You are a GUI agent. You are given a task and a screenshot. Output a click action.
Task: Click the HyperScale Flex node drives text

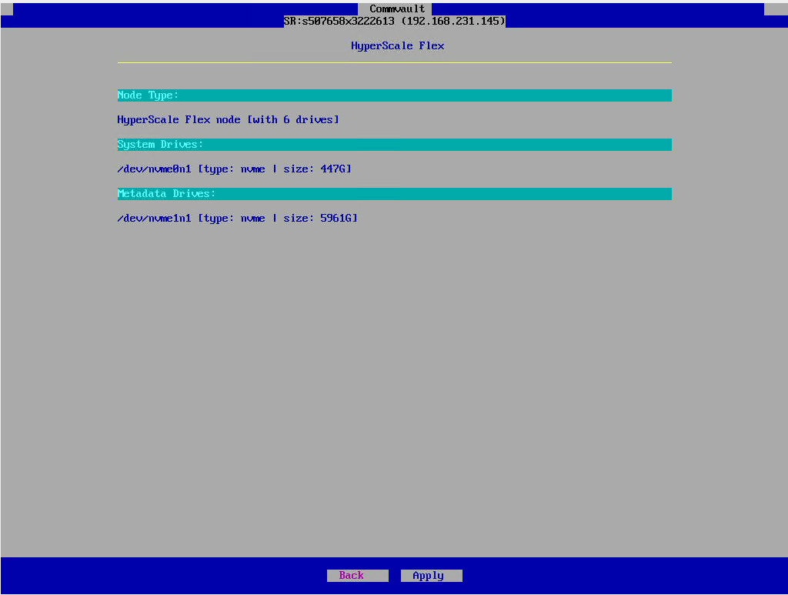pyautogui.click(x=228, y=119)
